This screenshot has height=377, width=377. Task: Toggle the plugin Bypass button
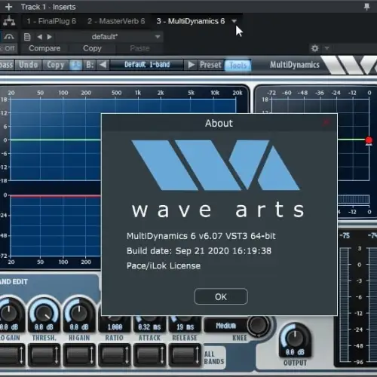tap(6, 65)
